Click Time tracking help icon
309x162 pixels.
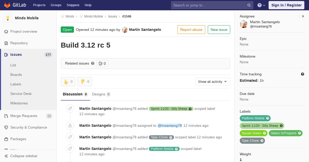coord(303,74)
